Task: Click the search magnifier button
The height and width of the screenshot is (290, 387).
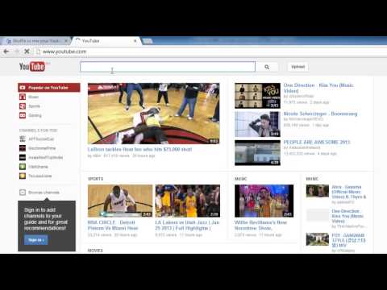Action: tap(267, 67)
